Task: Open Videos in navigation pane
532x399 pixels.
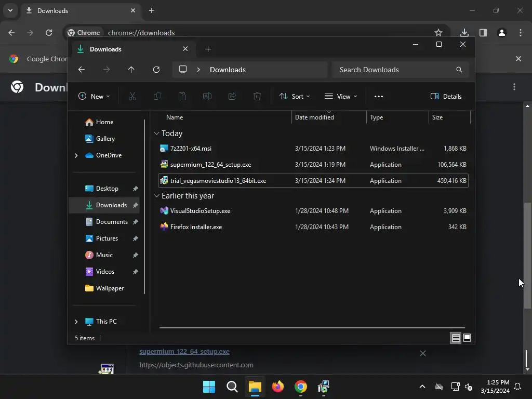Action: (104, 272)
